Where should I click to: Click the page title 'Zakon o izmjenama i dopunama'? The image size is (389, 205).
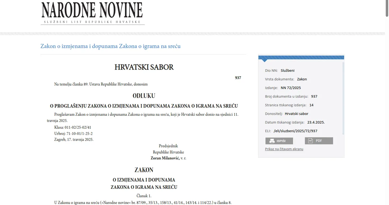point(111,46)
